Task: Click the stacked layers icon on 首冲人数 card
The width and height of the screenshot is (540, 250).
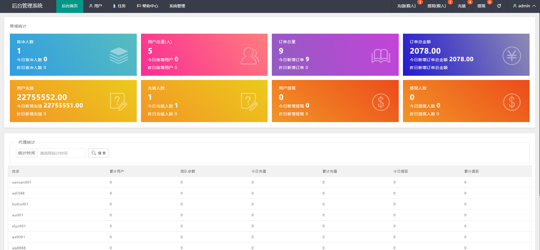Action: click(118, 55)
